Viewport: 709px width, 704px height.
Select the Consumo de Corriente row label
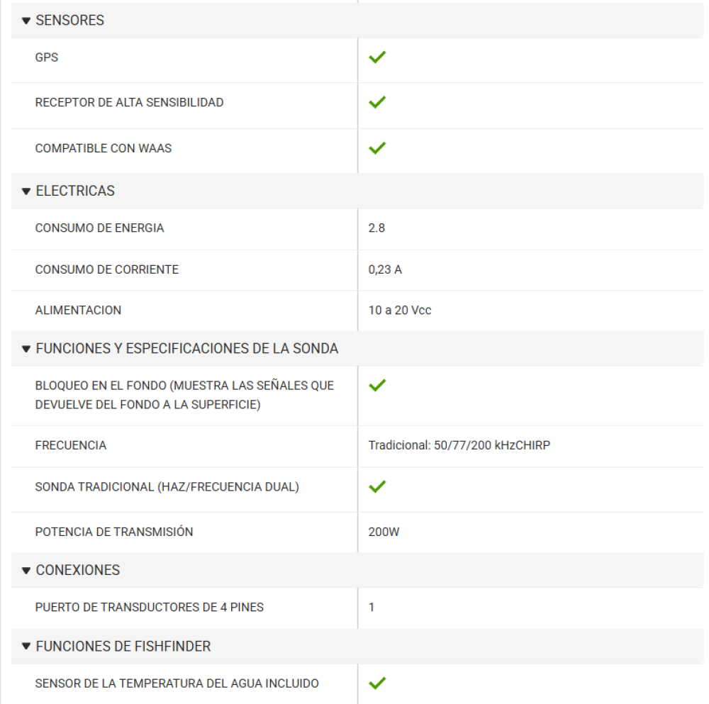tap(106, 269)
